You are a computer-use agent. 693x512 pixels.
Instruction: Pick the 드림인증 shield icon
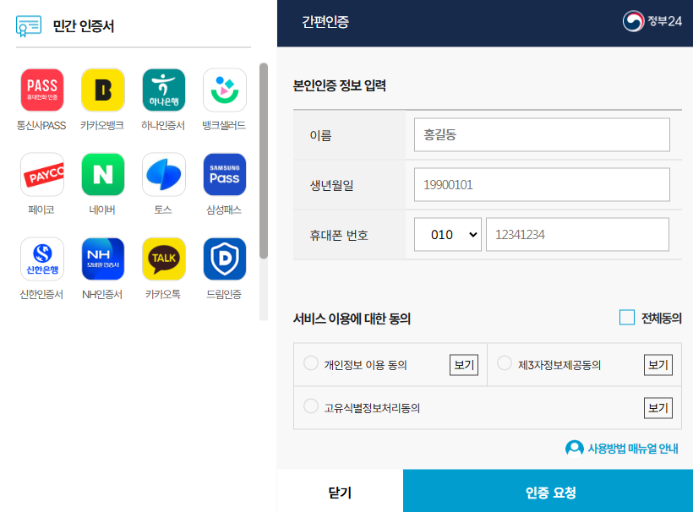[x=225, y=259]
